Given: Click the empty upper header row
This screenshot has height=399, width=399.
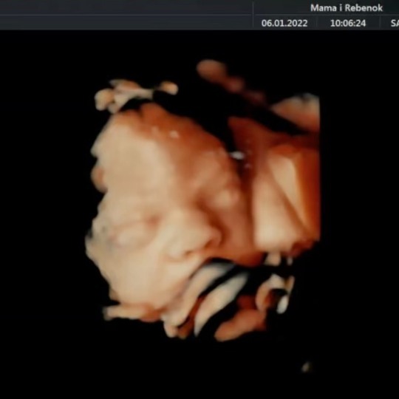Looking at the screenshot, I should [126, 7].
